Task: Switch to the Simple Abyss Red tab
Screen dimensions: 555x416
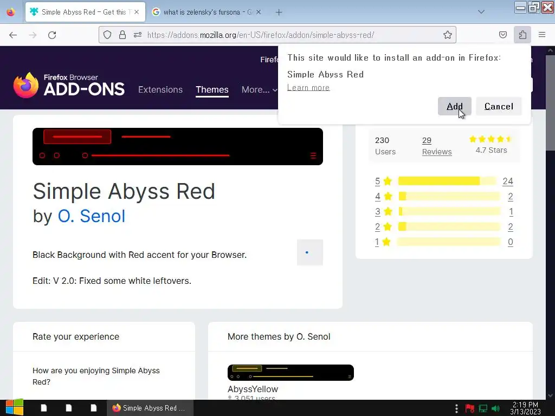Action: tap(85, 12)
